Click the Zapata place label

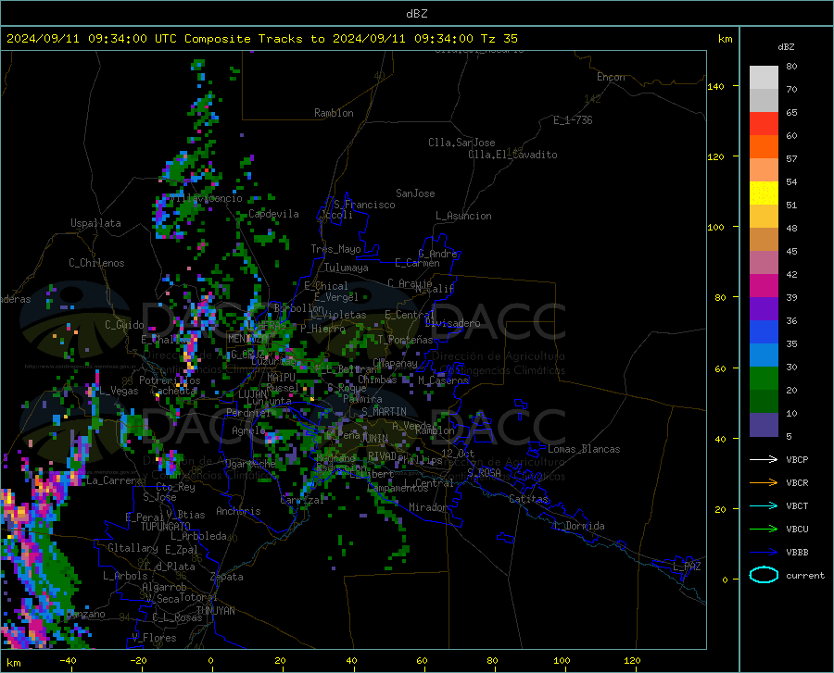(227, 577)
